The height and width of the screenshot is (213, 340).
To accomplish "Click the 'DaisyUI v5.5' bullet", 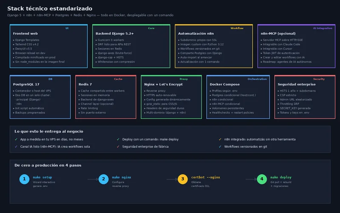I will click(x=23, y=49).
